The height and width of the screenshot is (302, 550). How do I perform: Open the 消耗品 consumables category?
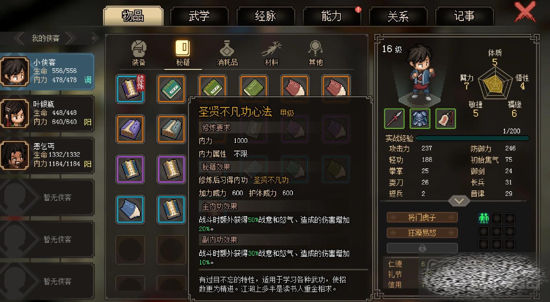(x=227, y=53)
